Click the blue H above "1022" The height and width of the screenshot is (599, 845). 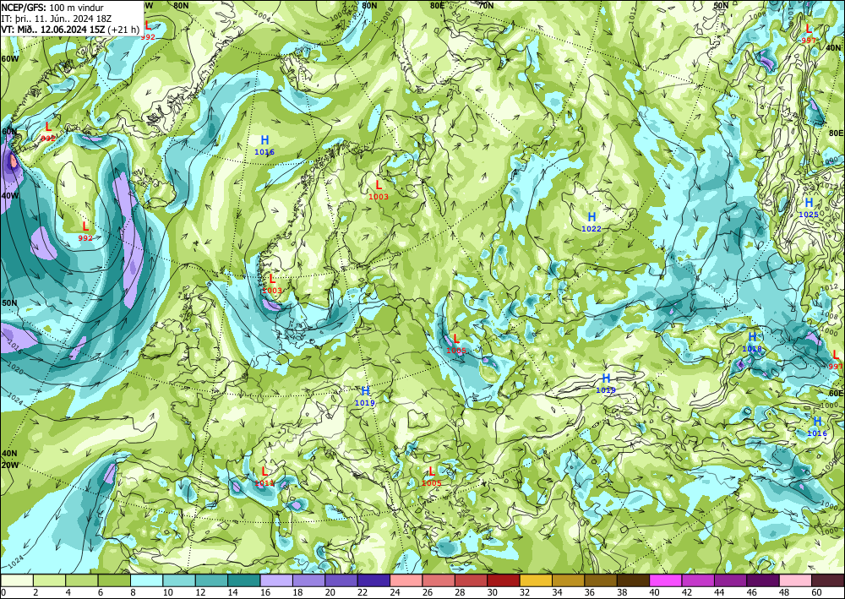point(591,217)
